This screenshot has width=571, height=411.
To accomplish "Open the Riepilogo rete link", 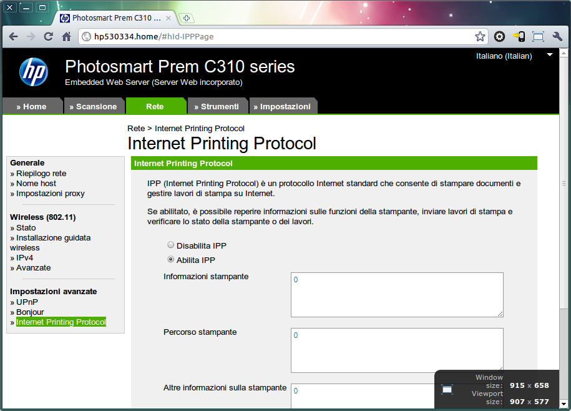I will pos(41,174).
